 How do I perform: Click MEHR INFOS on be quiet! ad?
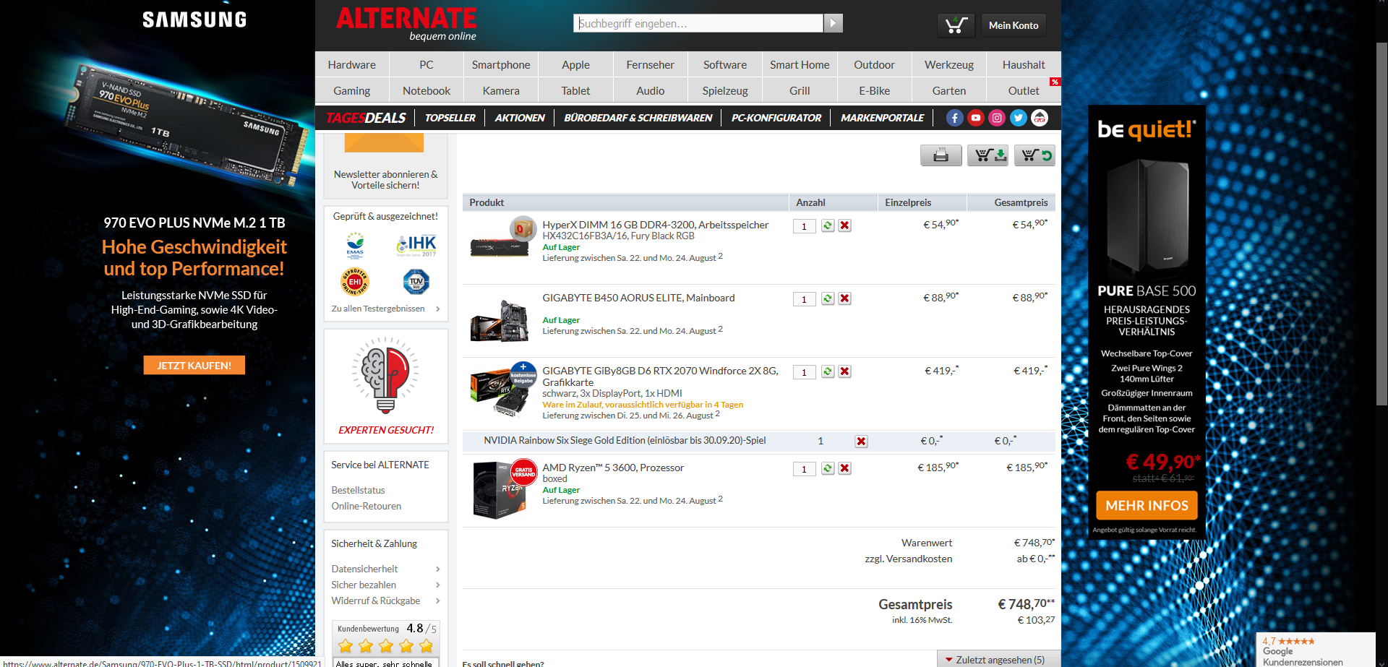pyautogui.click(x=1147, y=506)
